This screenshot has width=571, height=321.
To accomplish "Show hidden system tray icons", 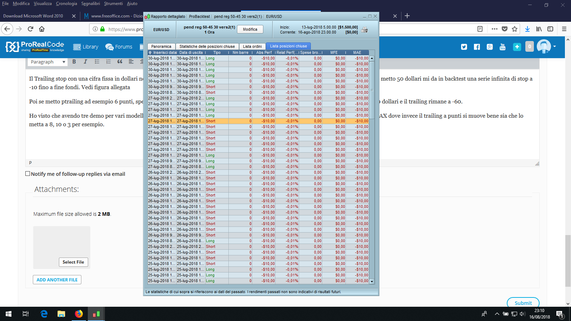I will [x=497, y=314].
